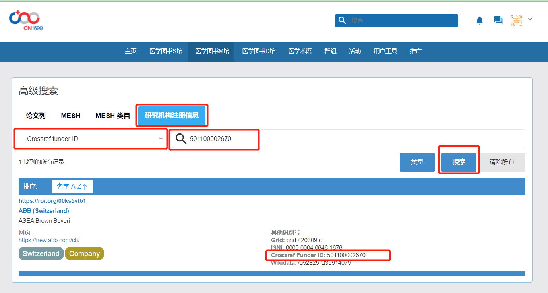Viewport: 548px width, 293px height.
Task: Open the ror.org/00ks5vt51 link
Action: pyautogui.click(x=52, y=201)
